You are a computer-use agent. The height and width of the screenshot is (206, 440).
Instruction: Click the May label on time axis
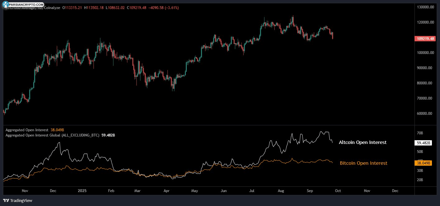[195, 191]
